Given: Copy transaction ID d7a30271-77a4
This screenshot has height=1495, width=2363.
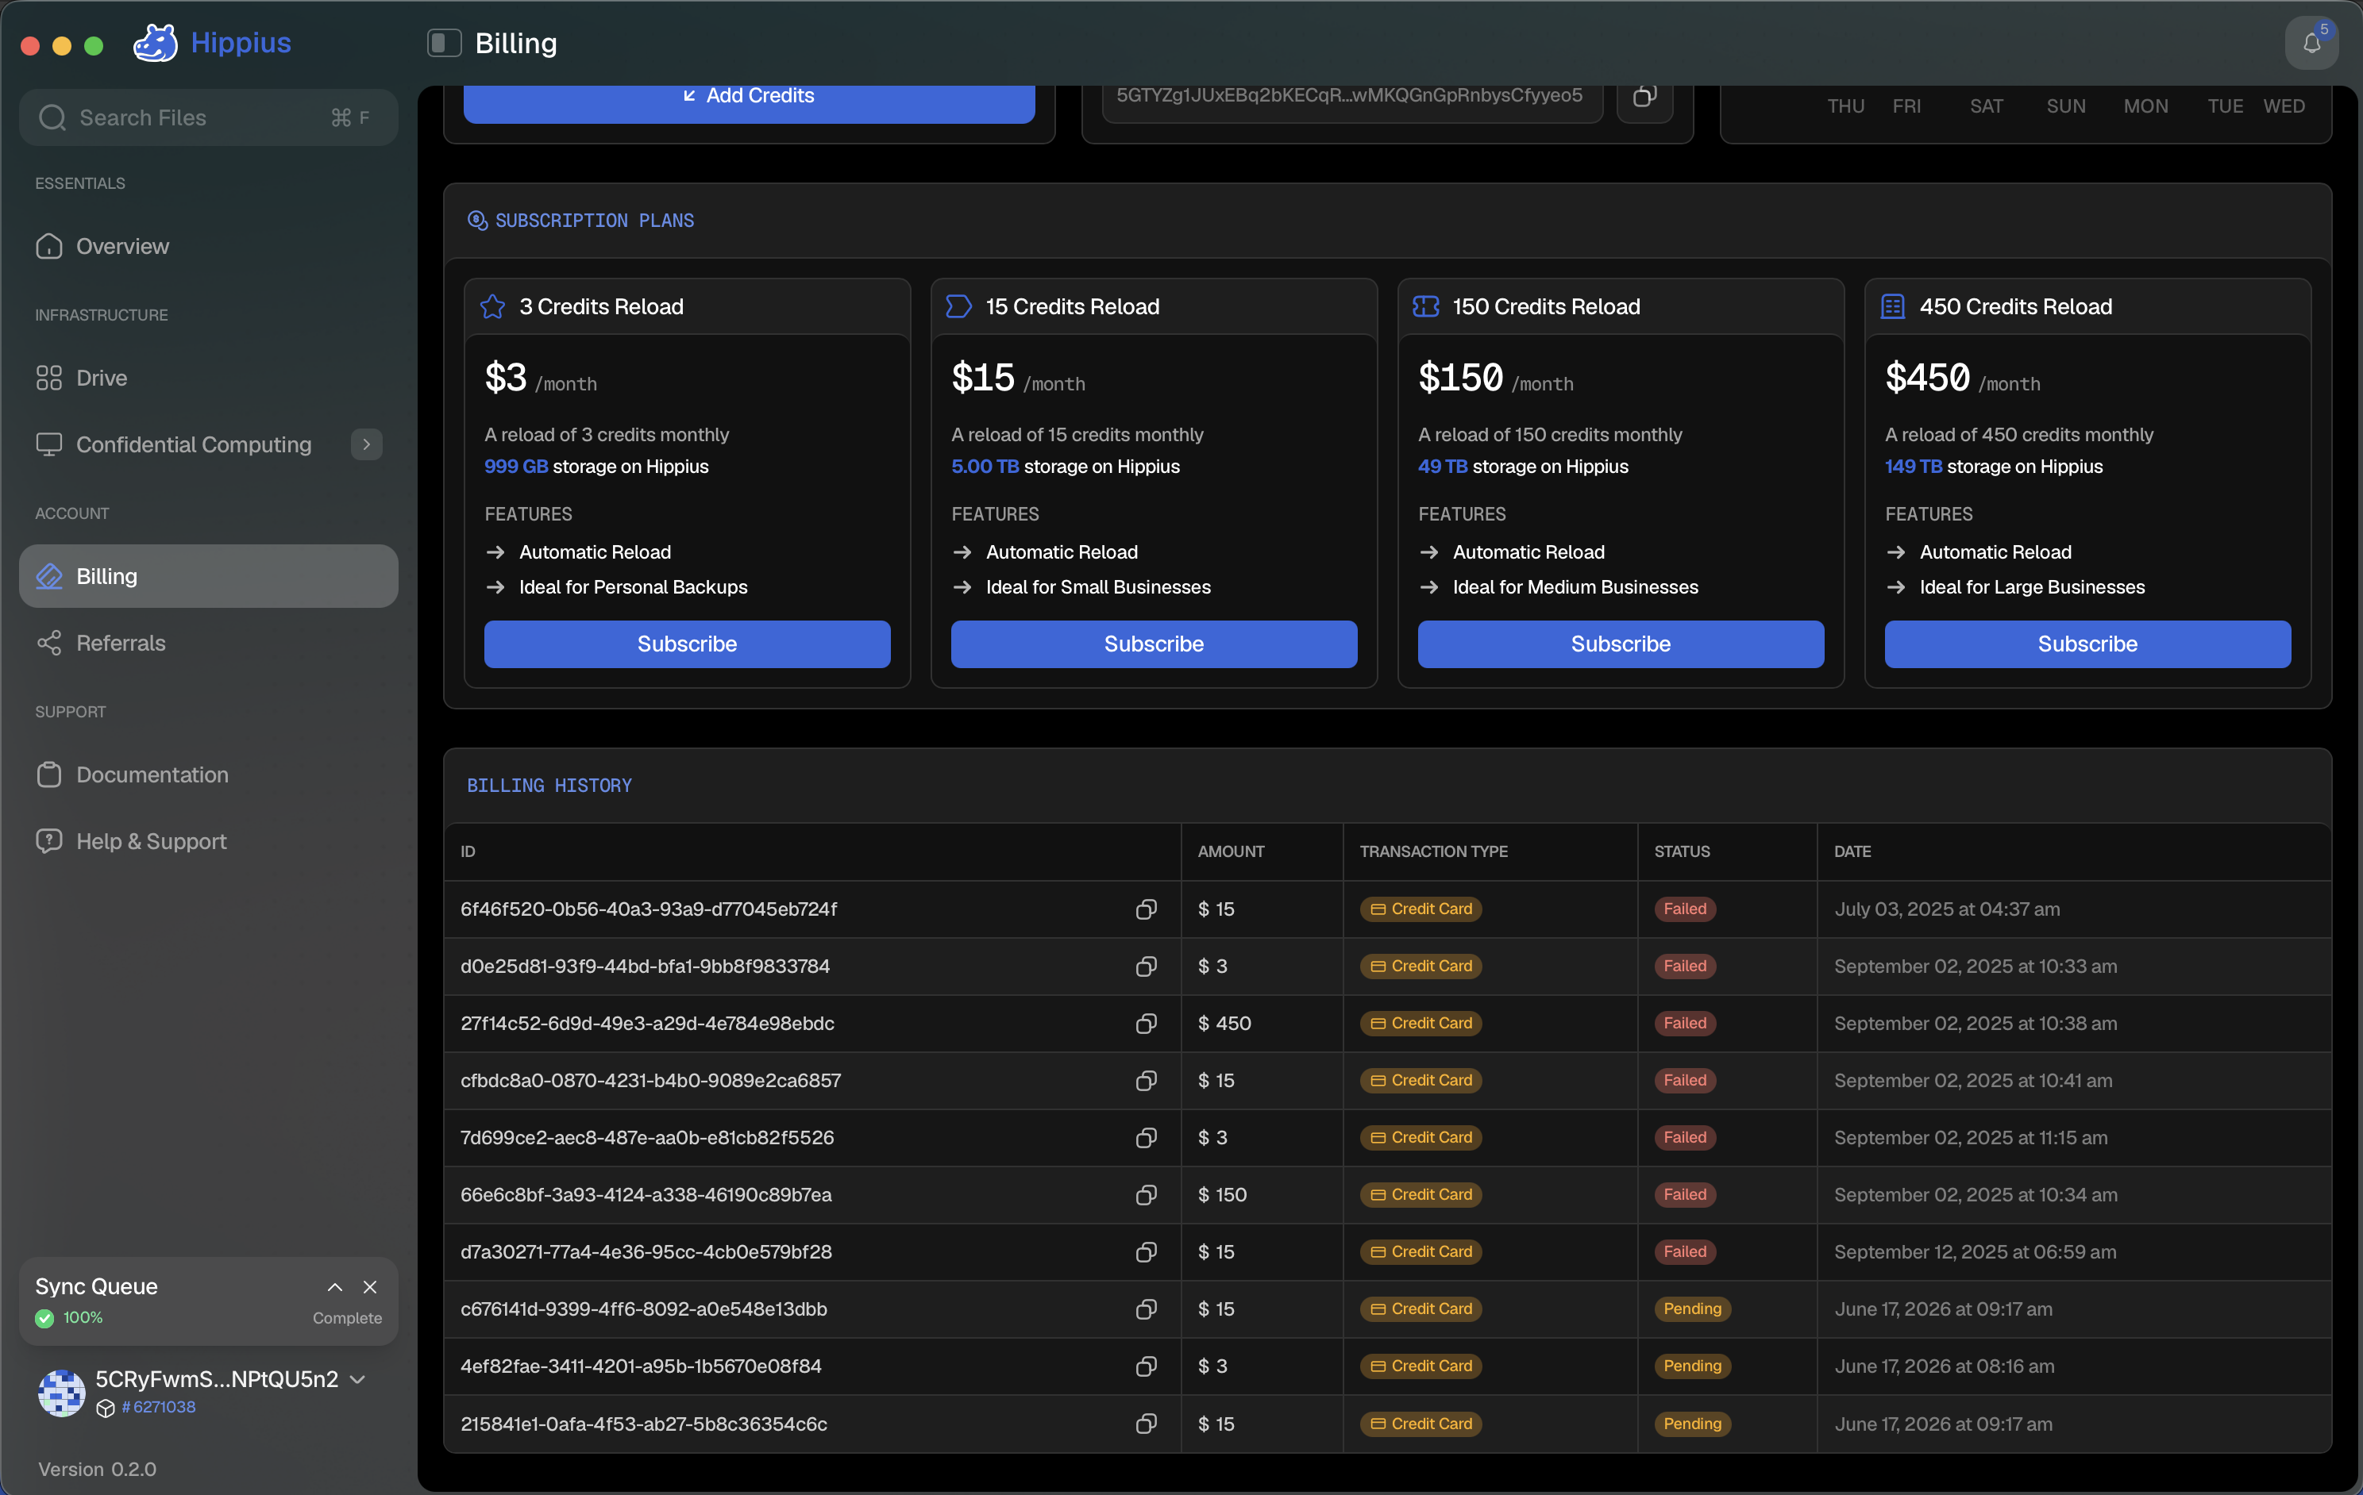Looking at the screenshot, I should [1145, 1251].
